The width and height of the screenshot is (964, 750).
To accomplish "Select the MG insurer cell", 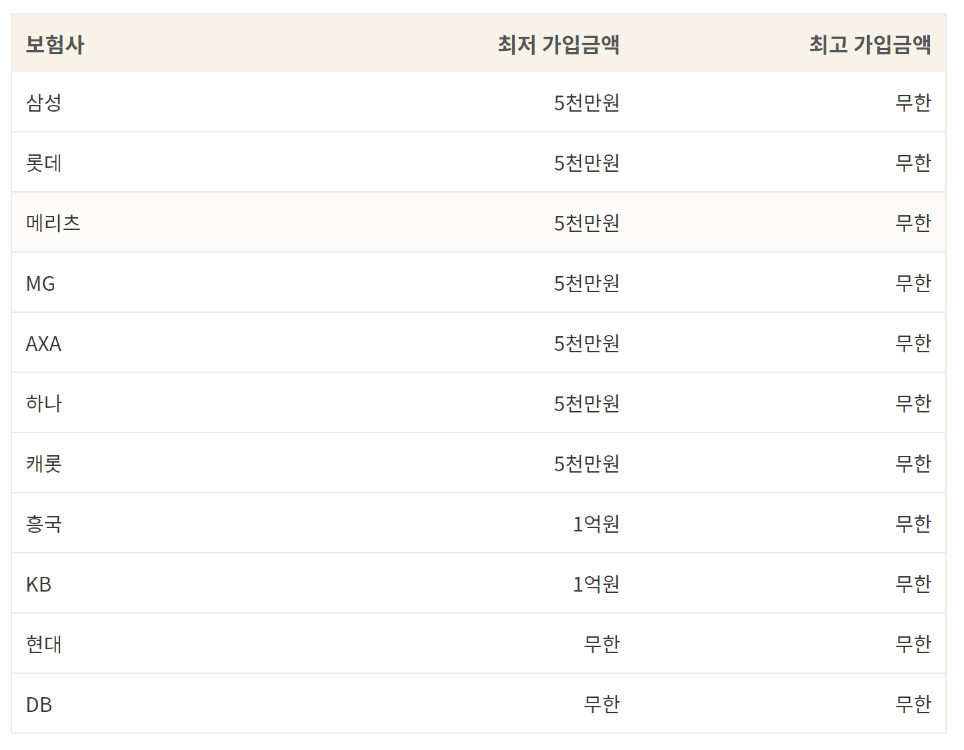I will pyautogui.click(x=40, y=283).
